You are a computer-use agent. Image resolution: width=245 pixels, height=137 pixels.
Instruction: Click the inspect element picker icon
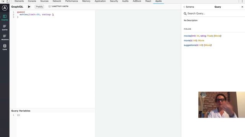tap(3, 1)
